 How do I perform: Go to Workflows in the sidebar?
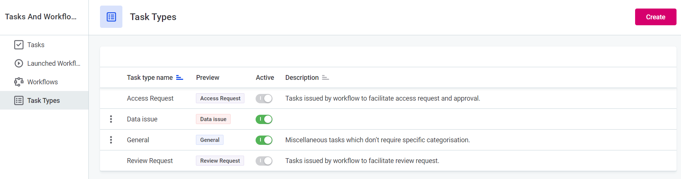[x=43, y=82]
